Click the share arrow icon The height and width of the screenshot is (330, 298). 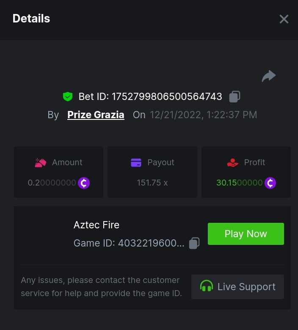(x=268, y=76)
